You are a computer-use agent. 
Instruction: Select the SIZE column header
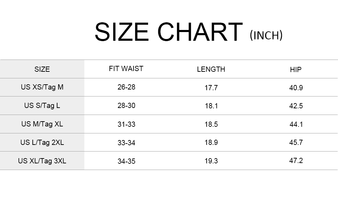click(x=42, y=69)
